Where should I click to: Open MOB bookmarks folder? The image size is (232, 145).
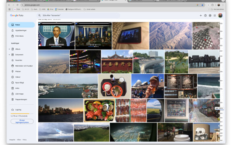coord(42,9)
